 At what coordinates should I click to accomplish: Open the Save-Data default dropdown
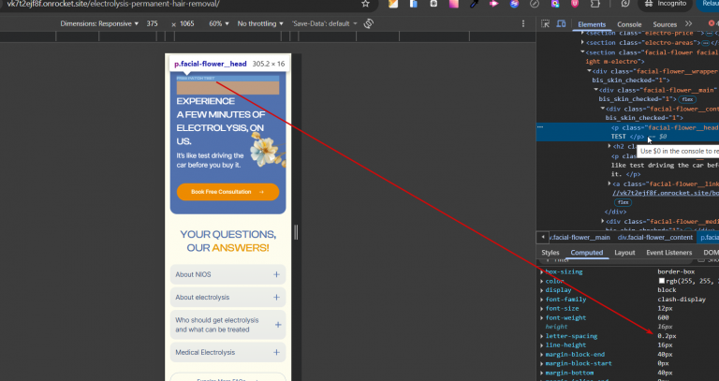point(324,23)
